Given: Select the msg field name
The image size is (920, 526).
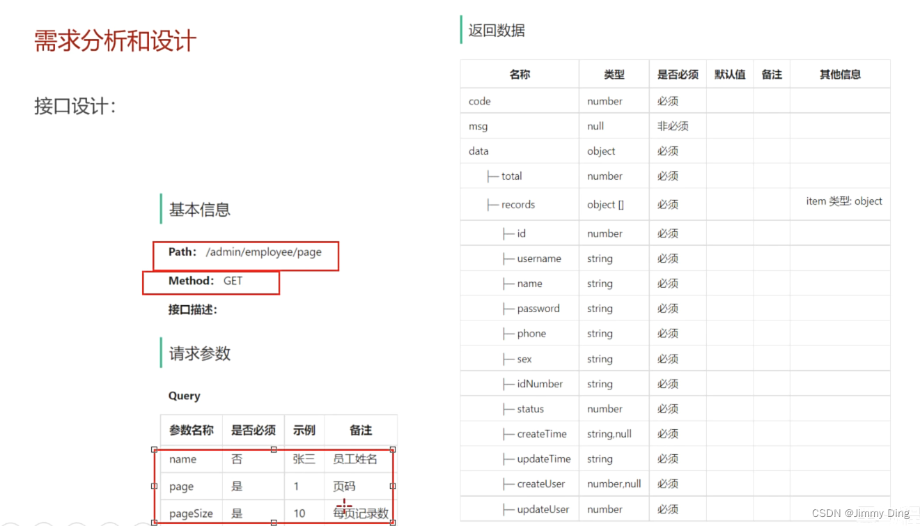Looking at the screenshot, I should point(478,126).
